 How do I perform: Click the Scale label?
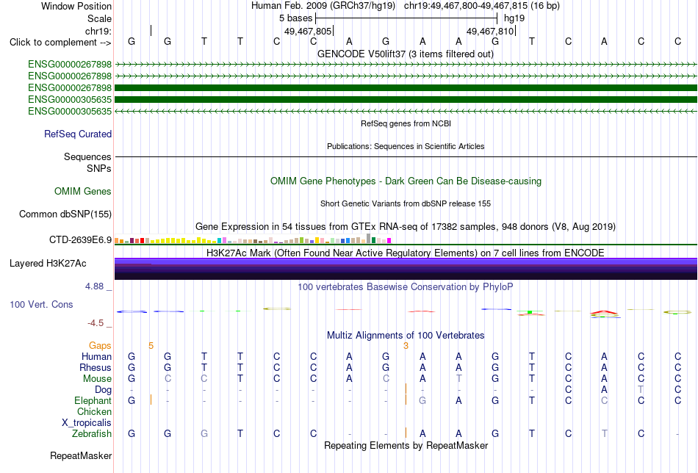[99, 18]
